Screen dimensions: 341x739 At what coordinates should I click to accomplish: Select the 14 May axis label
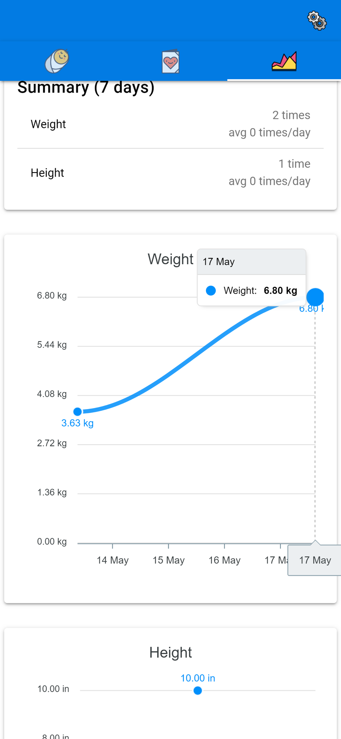pos(113,560)
